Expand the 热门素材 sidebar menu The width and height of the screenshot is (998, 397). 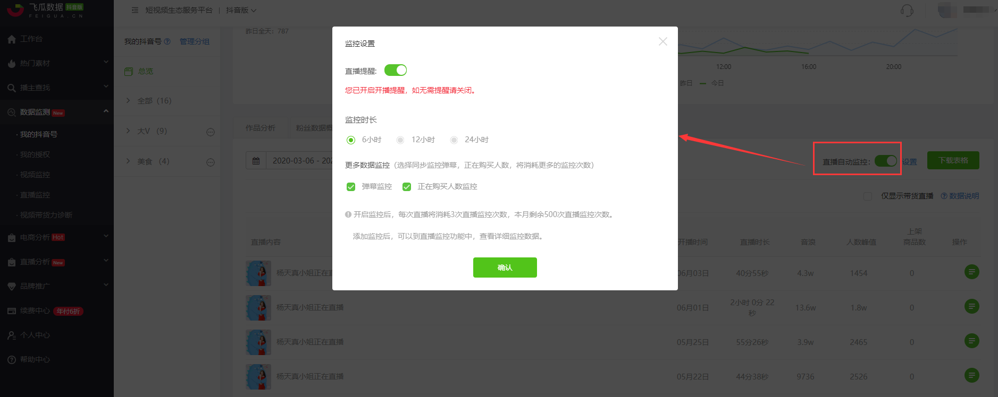pyautogui.click(x=106, y=62)
